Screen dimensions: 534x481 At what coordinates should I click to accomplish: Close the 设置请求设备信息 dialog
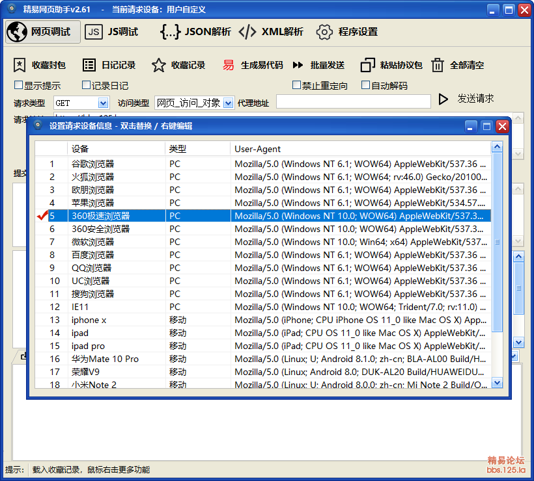point(502,127)
